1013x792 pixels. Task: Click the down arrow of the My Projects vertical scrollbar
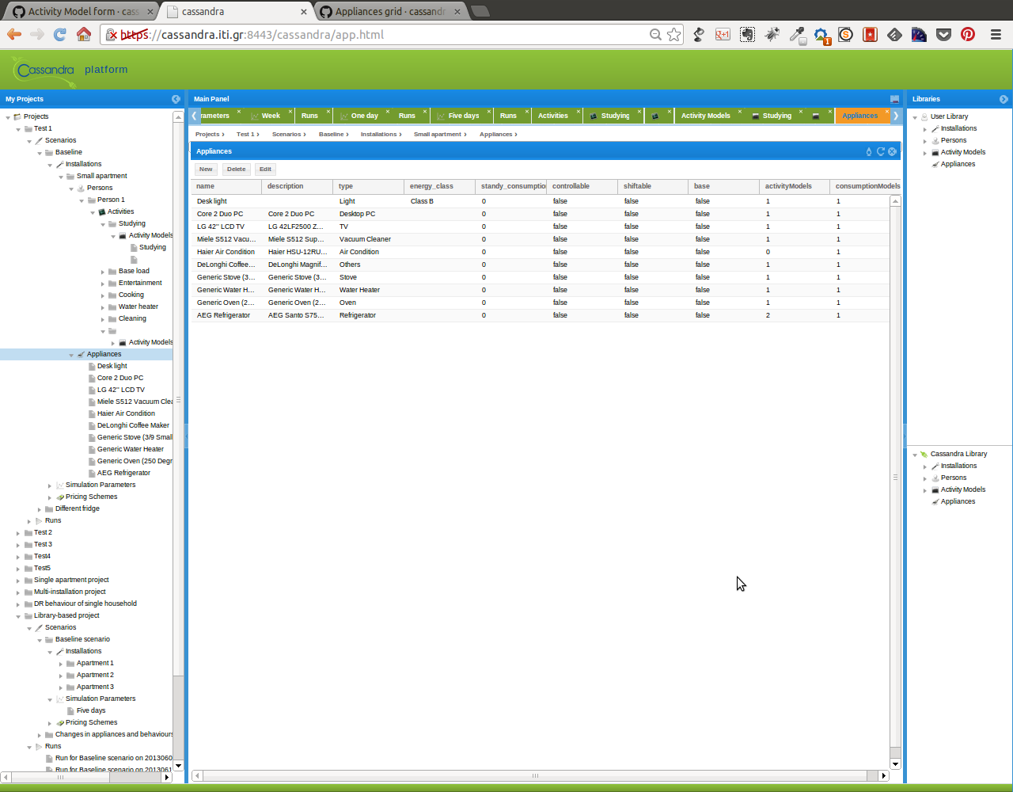point(178,766)
